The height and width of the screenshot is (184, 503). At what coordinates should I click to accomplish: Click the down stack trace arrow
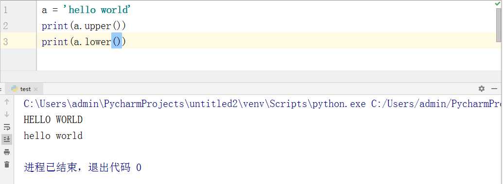[x=7, y=114]
